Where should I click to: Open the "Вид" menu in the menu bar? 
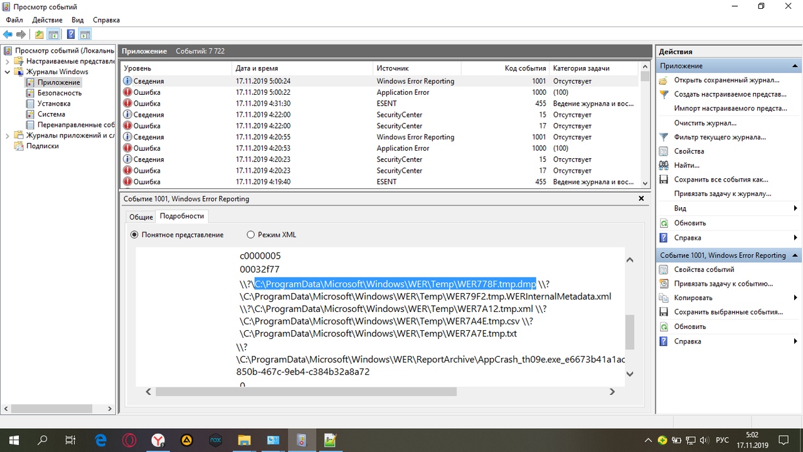pyautogui.click(x=78, y=20)
